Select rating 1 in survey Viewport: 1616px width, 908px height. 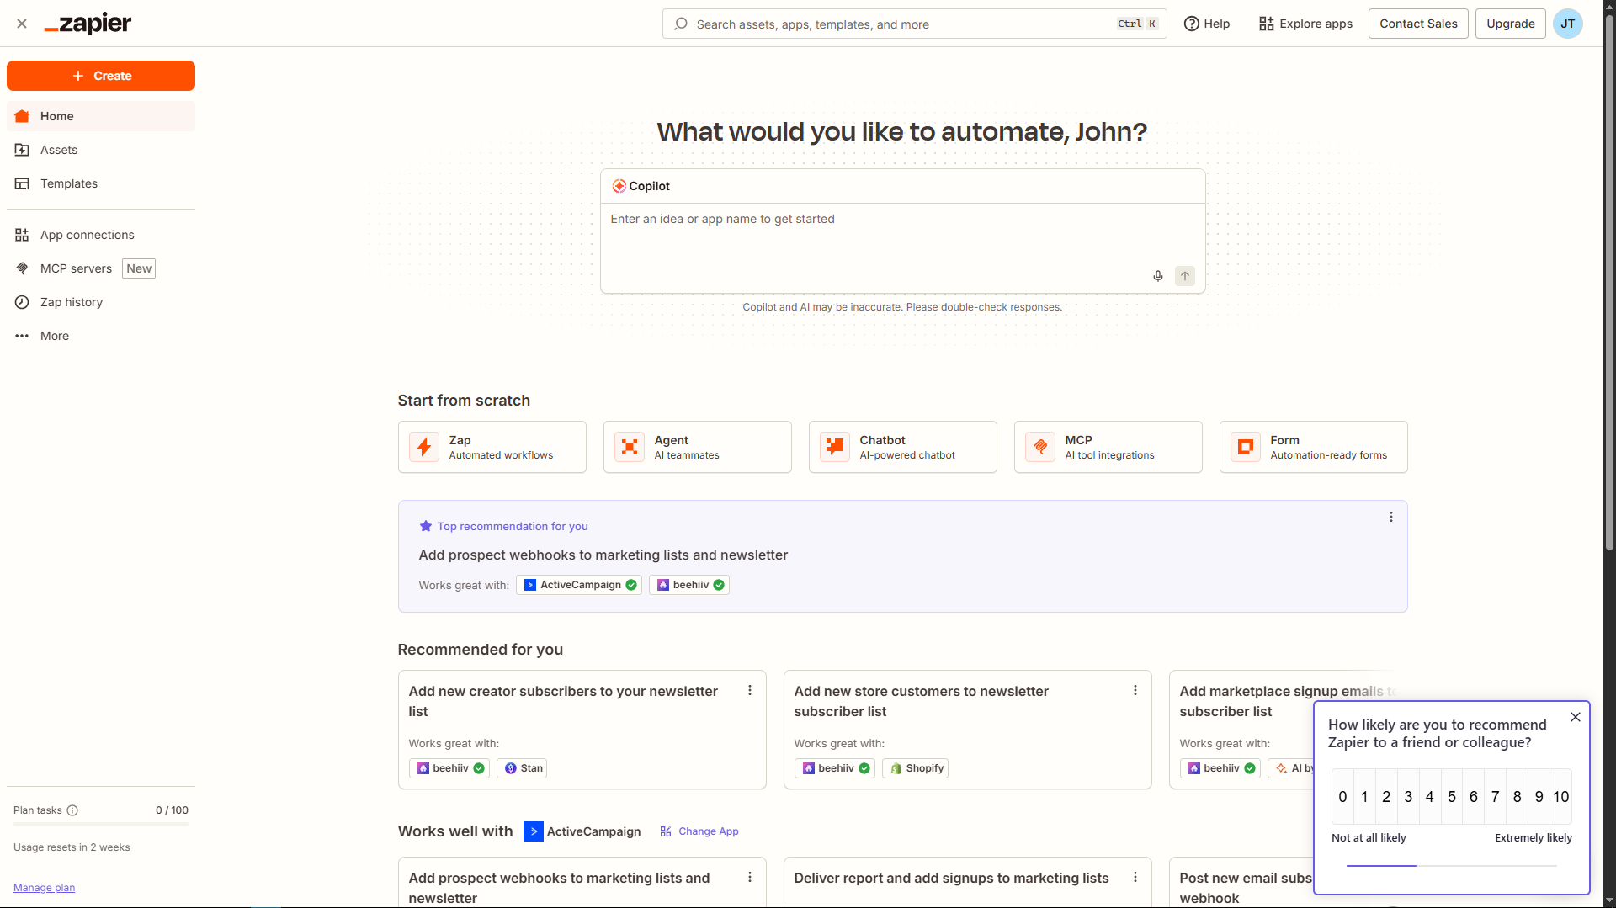pyautogui.click(x=1364, y=796)
